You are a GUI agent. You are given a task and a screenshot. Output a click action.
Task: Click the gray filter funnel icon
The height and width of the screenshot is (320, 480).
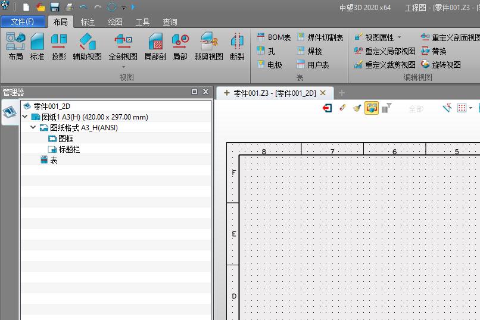(x=387, y=108)
